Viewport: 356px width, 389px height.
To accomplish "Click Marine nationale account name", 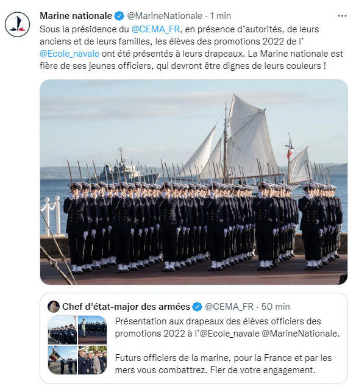I will coord(76,16).
